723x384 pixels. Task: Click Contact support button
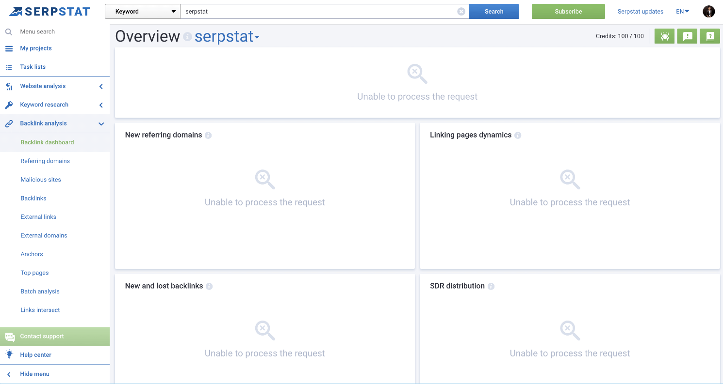(x=55, y=337)
